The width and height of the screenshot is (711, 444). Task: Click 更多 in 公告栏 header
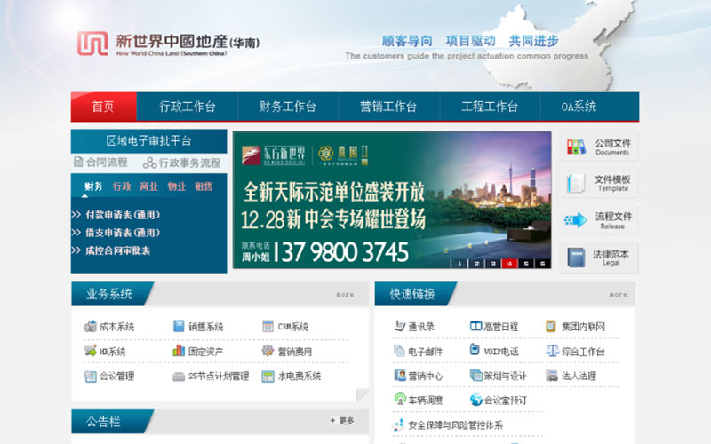click(x=342, y=421)
